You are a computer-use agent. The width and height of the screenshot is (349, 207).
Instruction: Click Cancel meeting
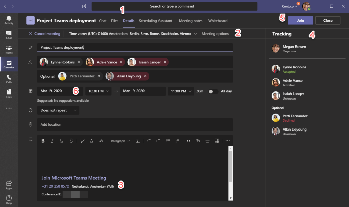(x=45, y=34)
